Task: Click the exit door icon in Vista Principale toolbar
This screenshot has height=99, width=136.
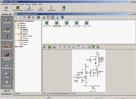Action: coord(62,17)
